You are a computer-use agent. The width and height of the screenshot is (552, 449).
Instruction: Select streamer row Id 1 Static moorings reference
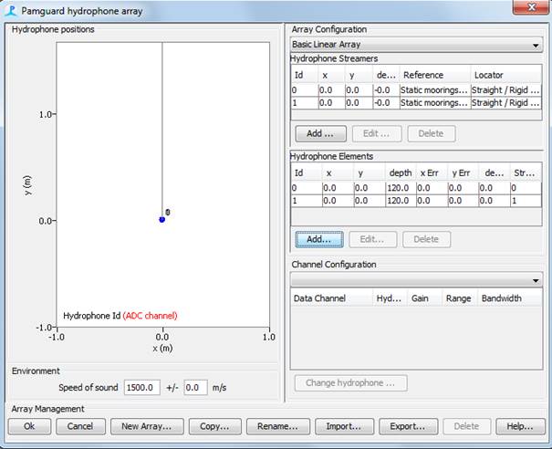click(435, 103)
